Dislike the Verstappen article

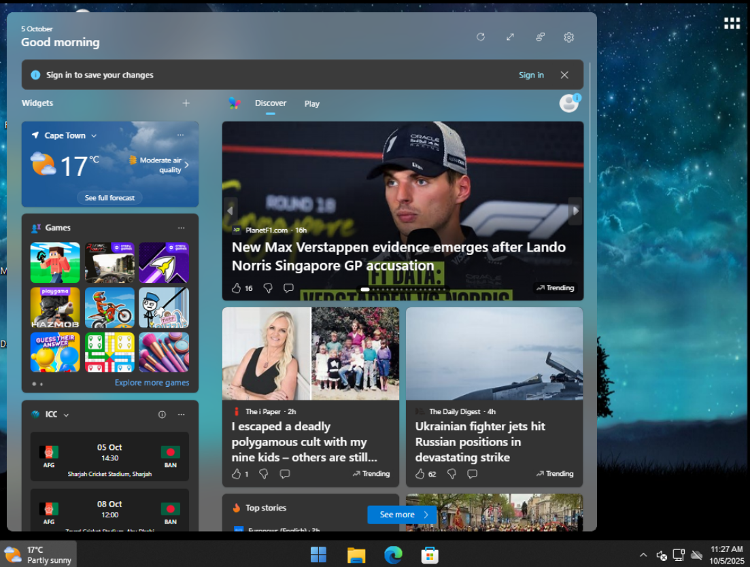coord(268,288)
